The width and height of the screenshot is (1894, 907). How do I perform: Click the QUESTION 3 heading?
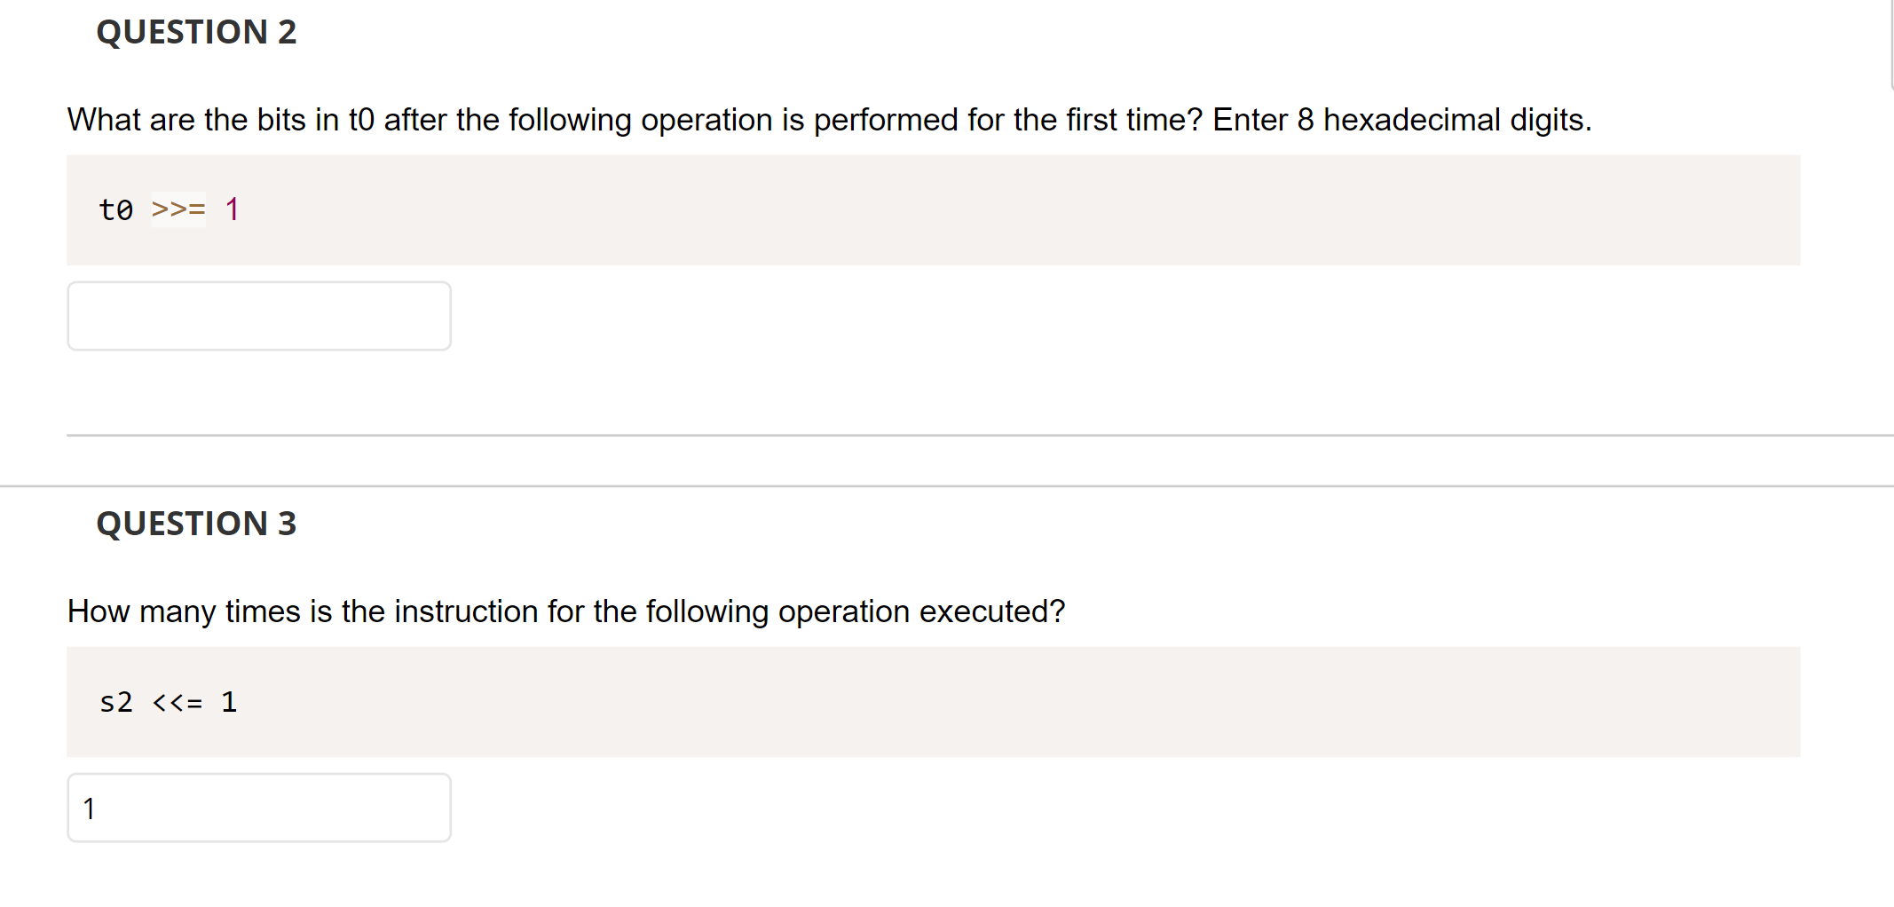tap(197, 524)
